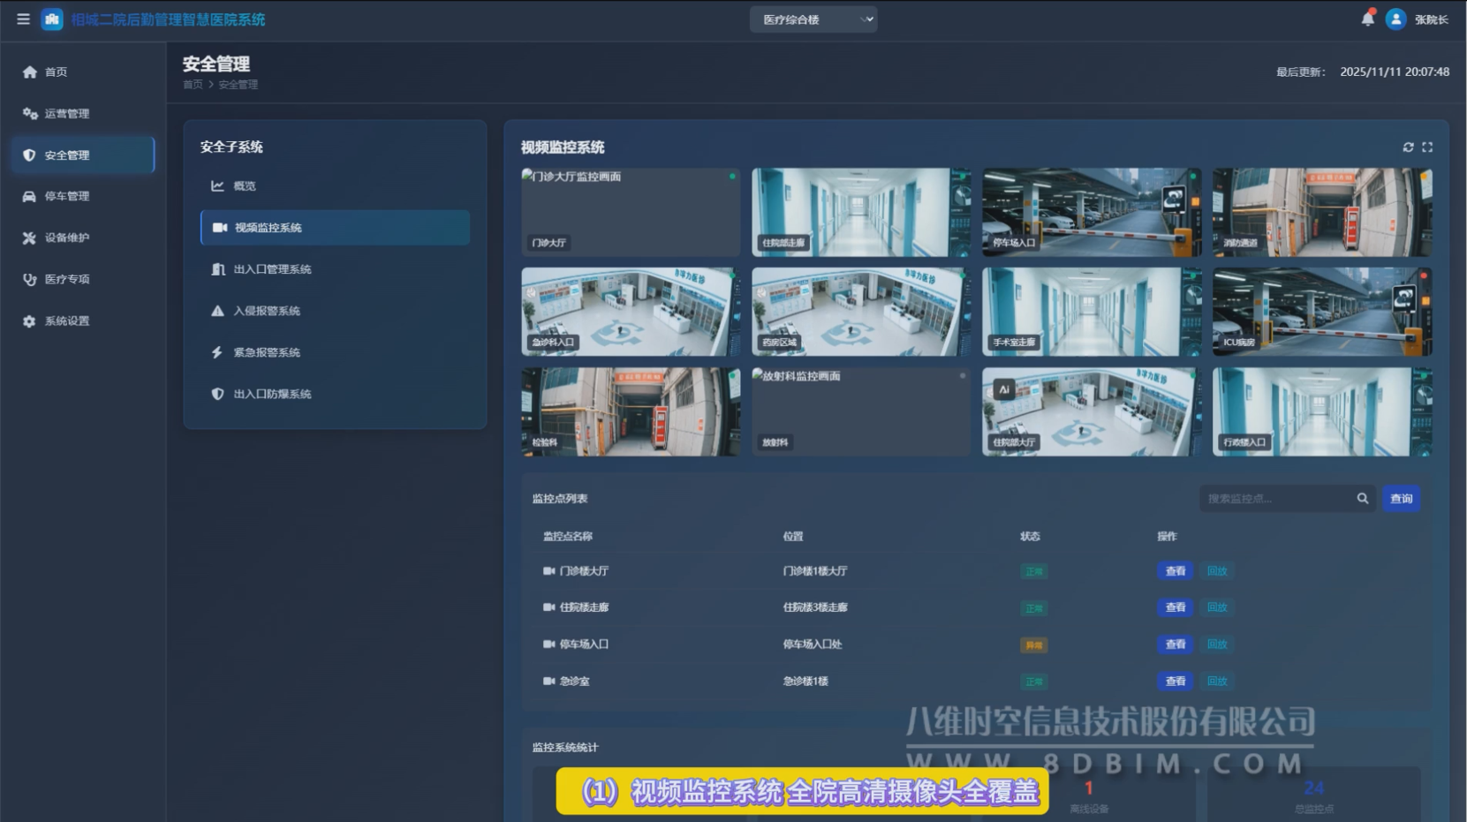Click the hospital system logo icon
This screenshot has width=1467, height=822.
pyautogui.click(x=52, y=19)
